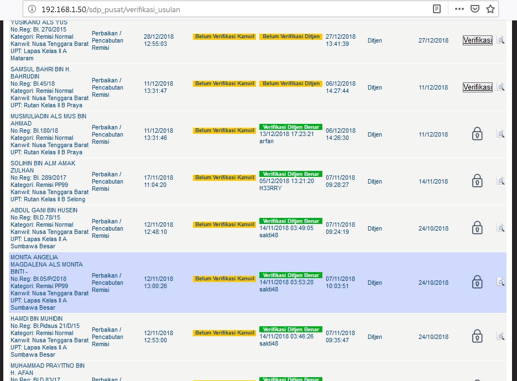Open detail view icon for Monita Angelia row
Viewport: 517px width, 381px height.
coord(500,282)
